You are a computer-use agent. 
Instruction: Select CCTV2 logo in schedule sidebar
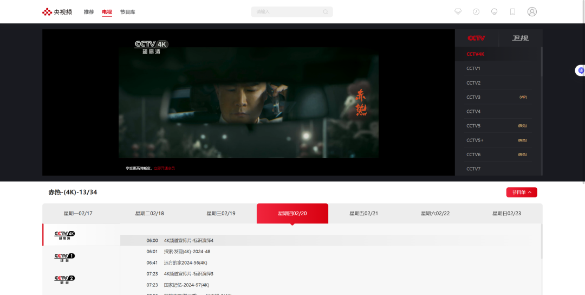[x=64, y=279]
